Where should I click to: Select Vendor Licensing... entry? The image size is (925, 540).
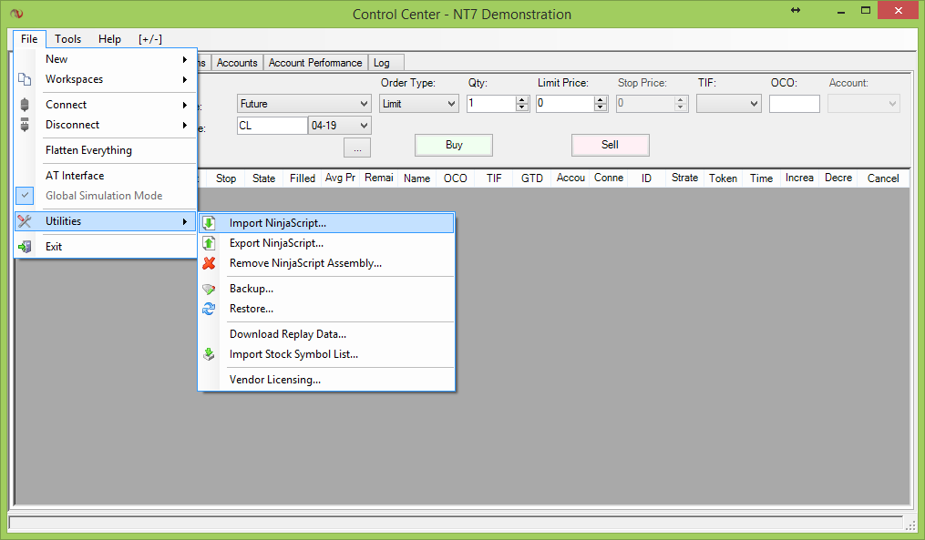326,380
